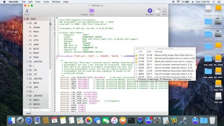Select the DW2H method in tree
Screen dimensions: 224x126
pos(36,104)
